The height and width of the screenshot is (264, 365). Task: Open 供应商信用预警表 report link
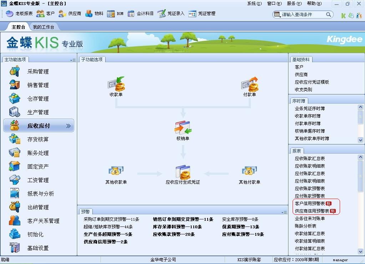[312, 211]
